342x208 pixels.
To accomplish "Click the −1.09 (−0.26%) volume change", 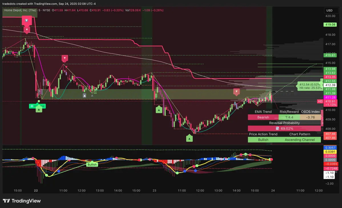I will [153, 10].
